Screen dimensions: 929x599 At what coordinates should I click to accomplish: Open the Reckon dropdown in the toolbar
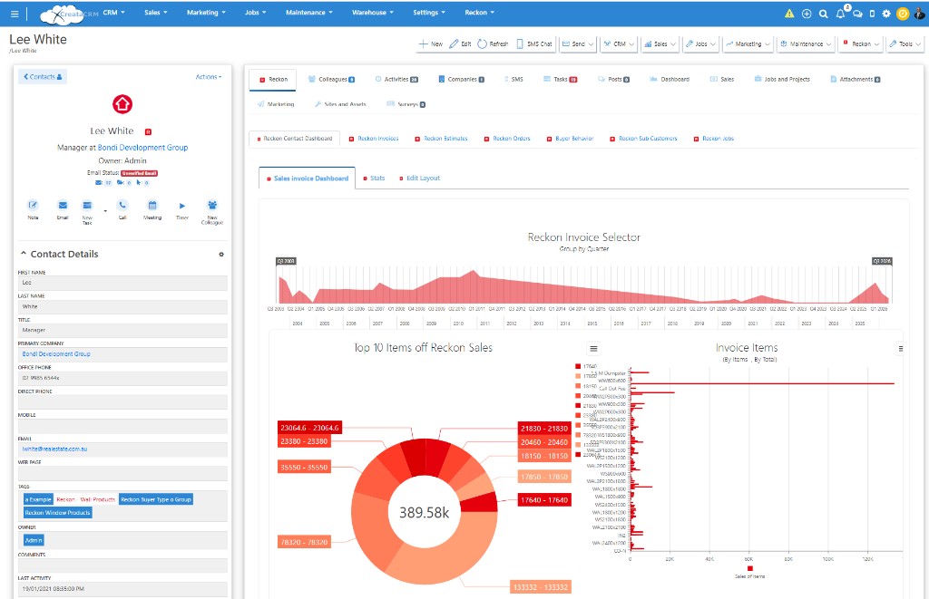(861, 43)
